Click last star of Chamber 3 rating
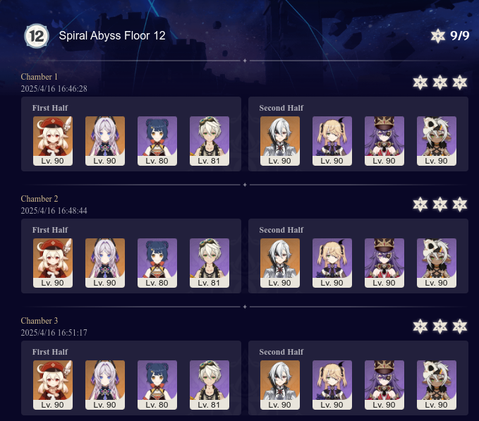The height and width of the screenshot is (421, 479). click(460, 327)
